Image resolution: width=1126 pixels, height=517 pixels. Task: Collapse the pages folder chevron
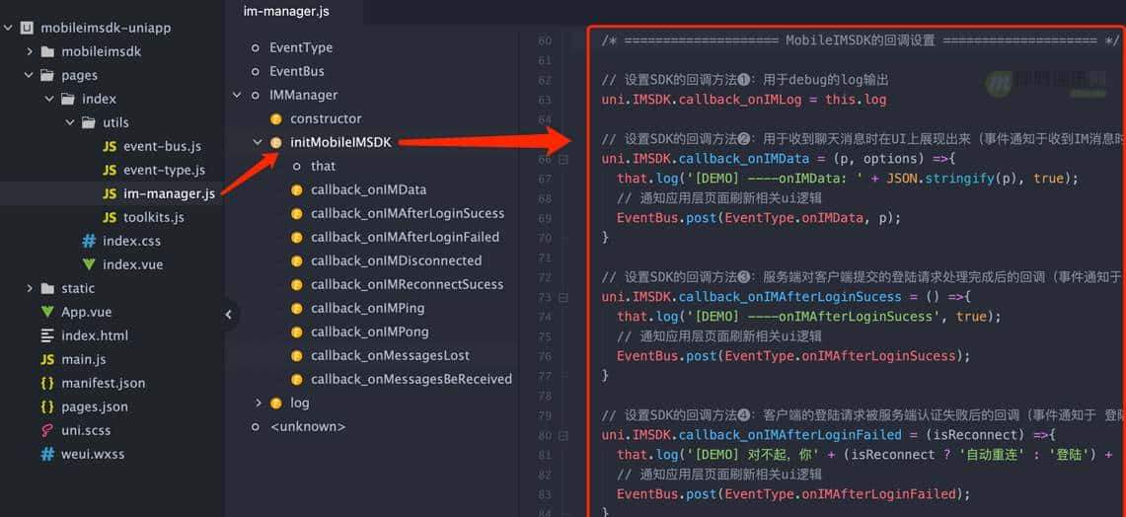30,75
